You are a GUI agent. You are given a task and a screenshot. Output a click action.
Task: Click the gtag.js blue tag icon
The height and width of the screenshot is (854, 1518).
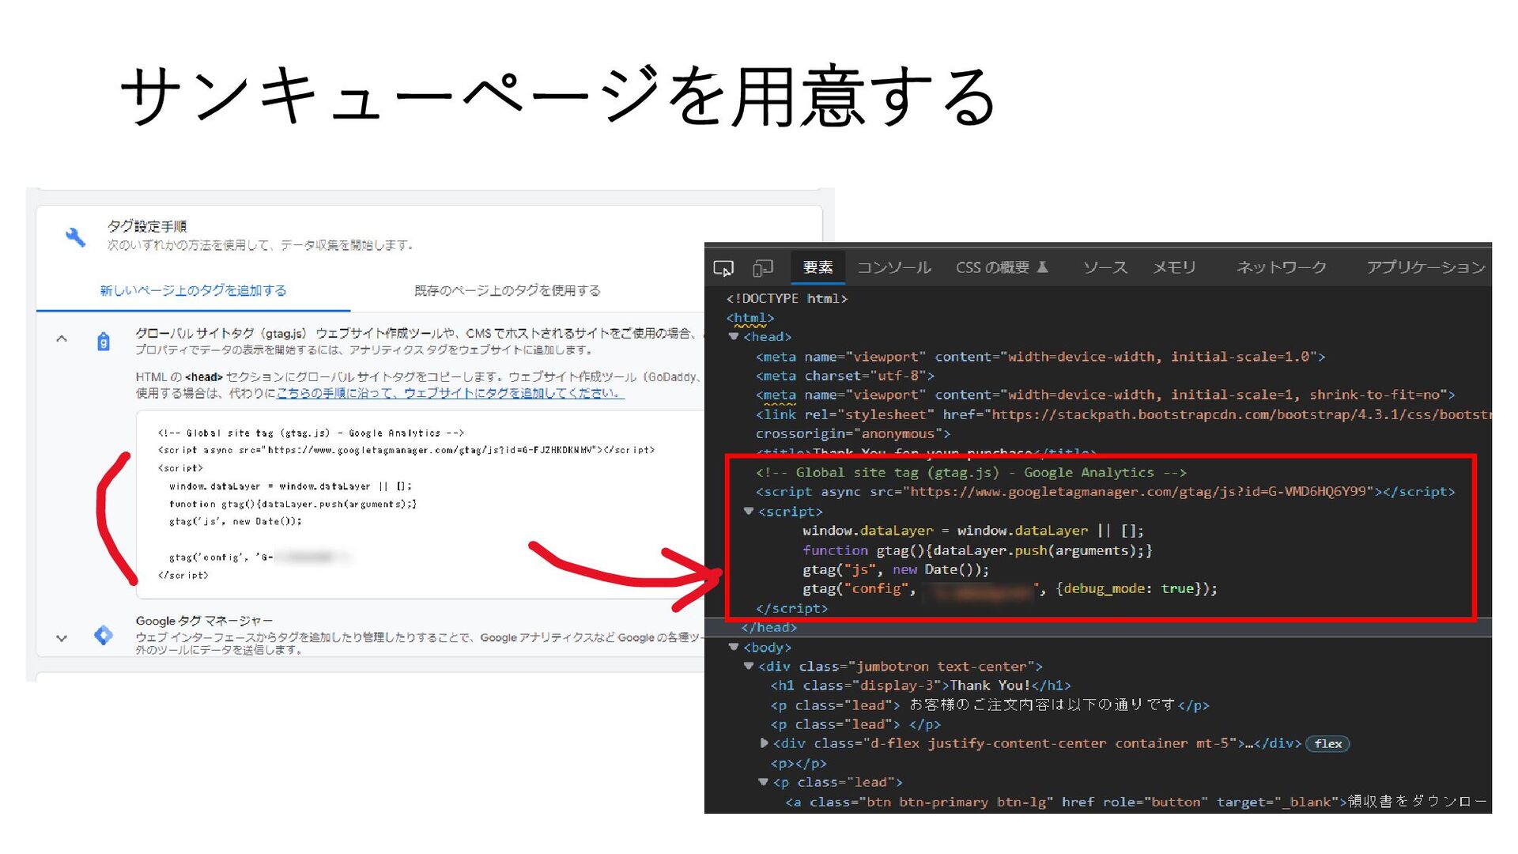[104, 342]
